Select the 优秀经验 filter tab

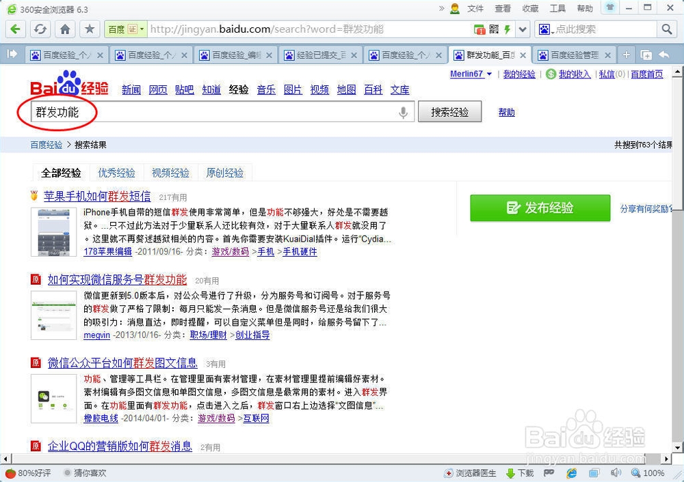(116, 173)
